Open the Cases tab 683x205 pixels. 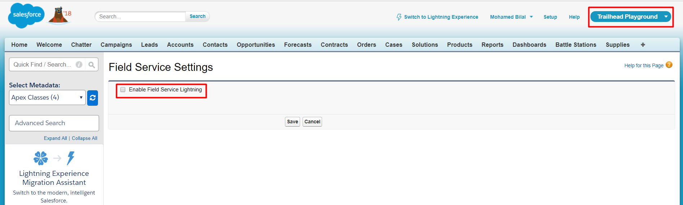394,45
